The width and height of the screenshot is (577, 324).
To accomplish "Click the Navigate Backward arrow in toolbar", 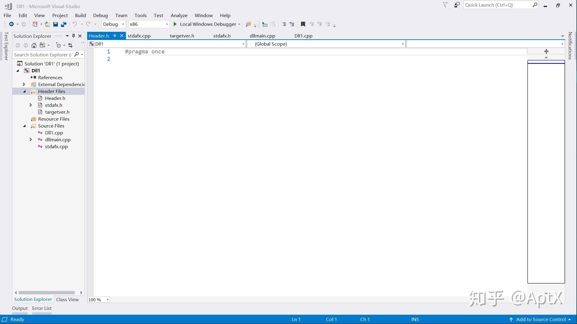I will [11, 24].
